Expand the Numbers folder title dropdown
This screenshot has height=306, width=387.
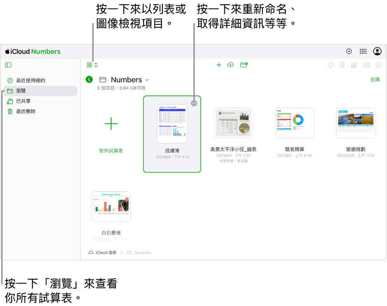coord(147,80)
